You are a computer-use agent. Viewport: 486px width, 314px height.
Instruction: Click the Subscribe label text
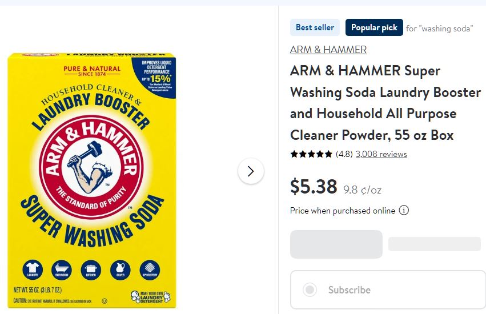[x=350, y=290]
